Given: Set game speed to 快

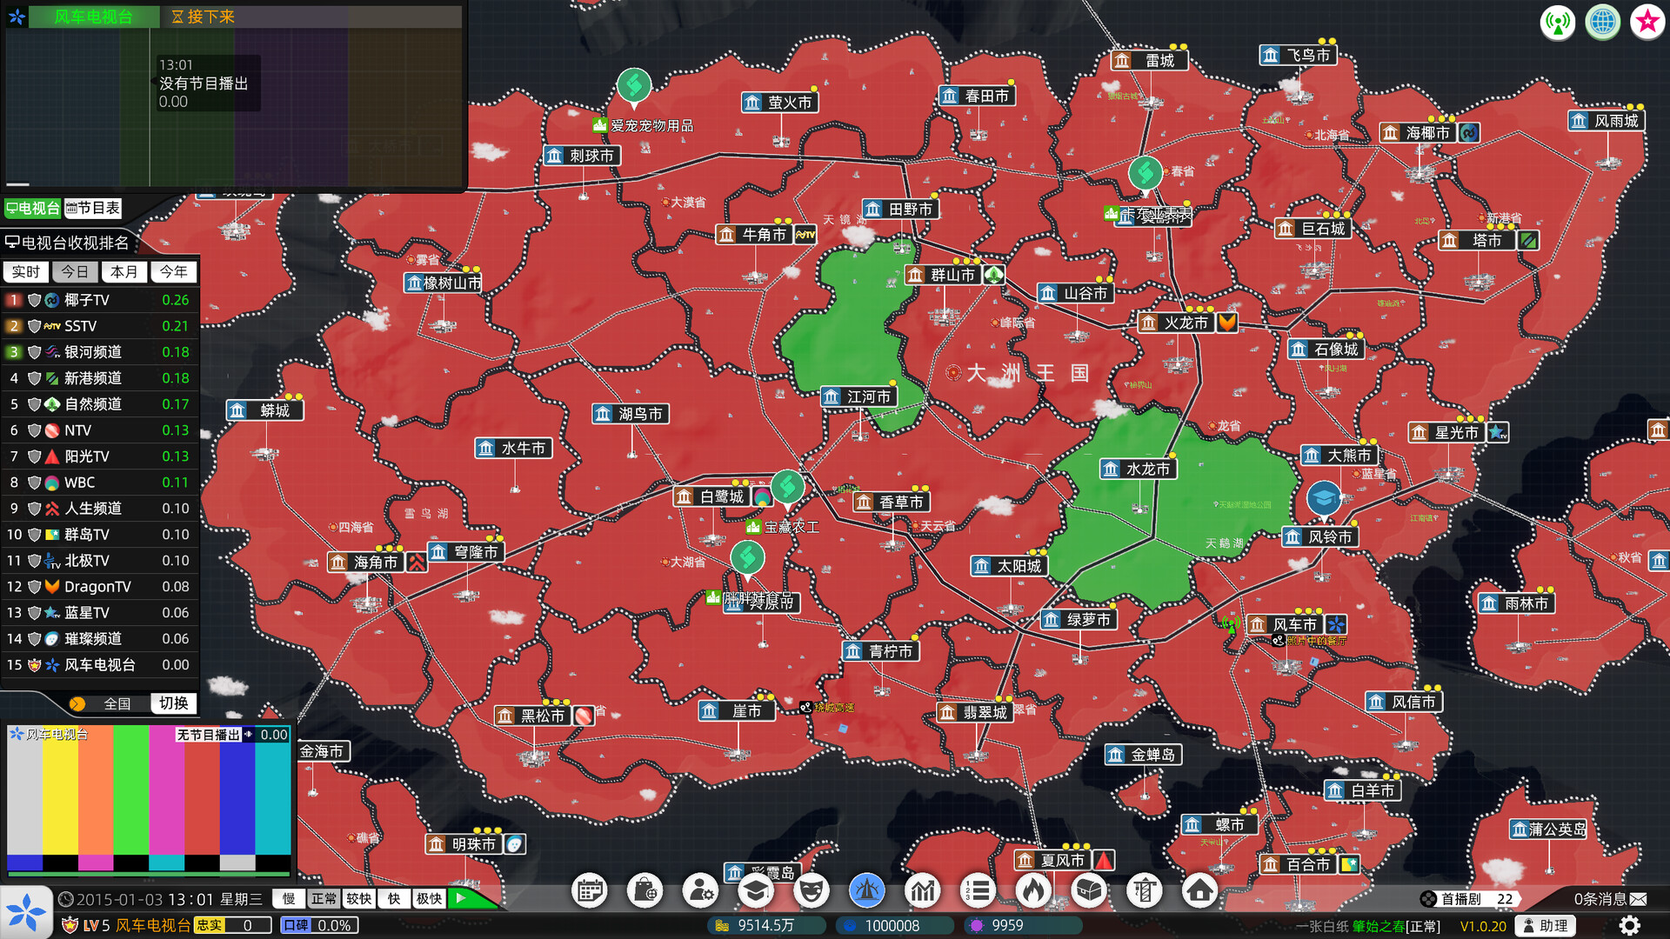Looking at the screenshot, I should pyautogui.click(x=394, y=898).
